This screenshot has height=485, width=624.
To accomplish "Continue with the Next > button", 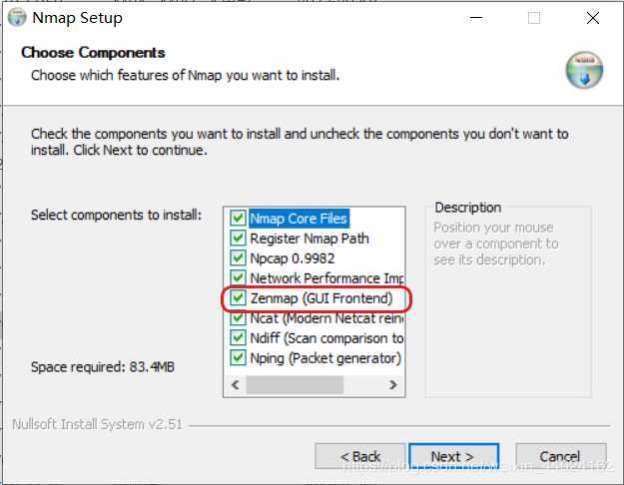I will [453, 456].
